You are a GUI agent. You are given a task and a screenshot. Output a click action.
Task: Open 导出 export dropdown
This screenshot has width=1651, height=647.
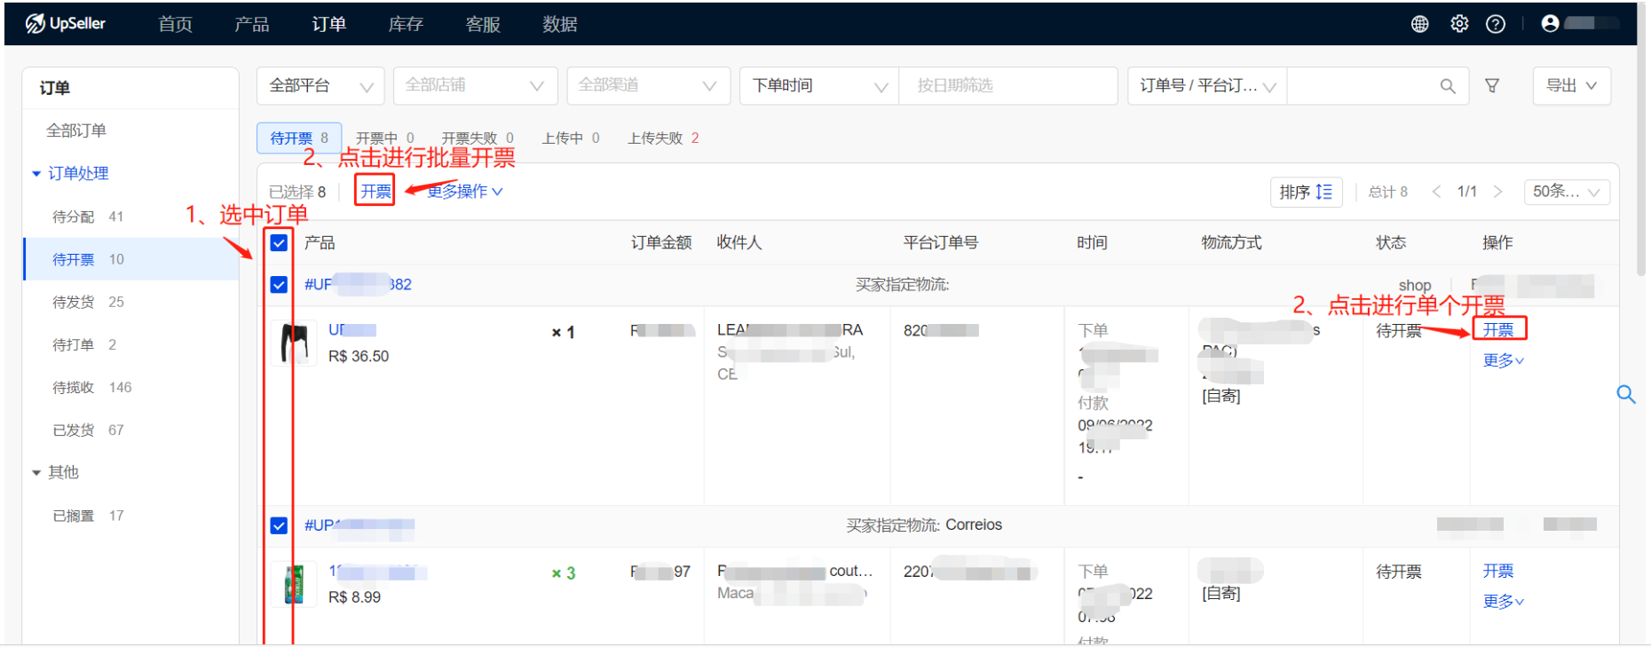coord(1571,86)
